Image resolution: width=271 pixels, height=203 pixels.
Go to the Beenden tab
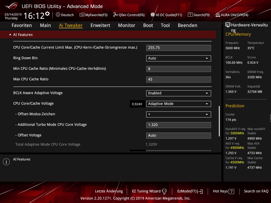click(x=188, y=25)
